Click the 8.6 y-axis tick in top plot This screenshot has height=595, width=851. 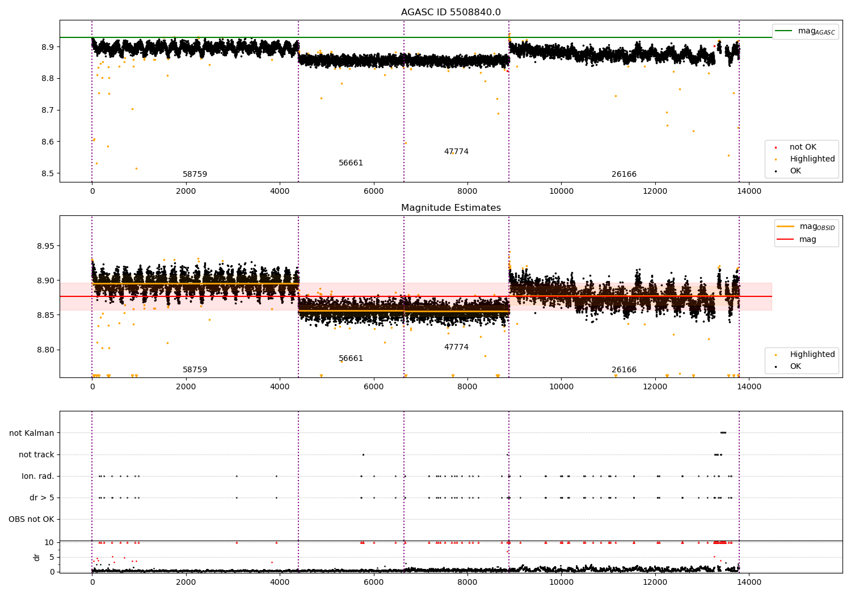[48, 142]
